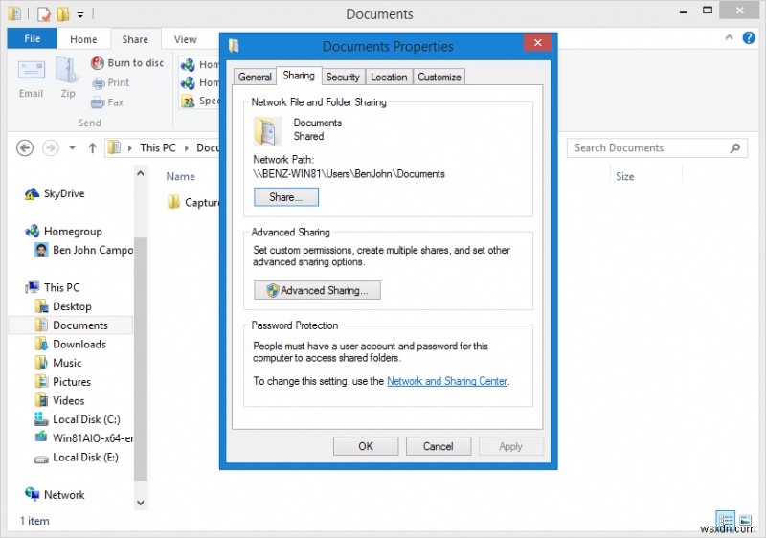Select Documents in navigation pane

tap(71, 325)
